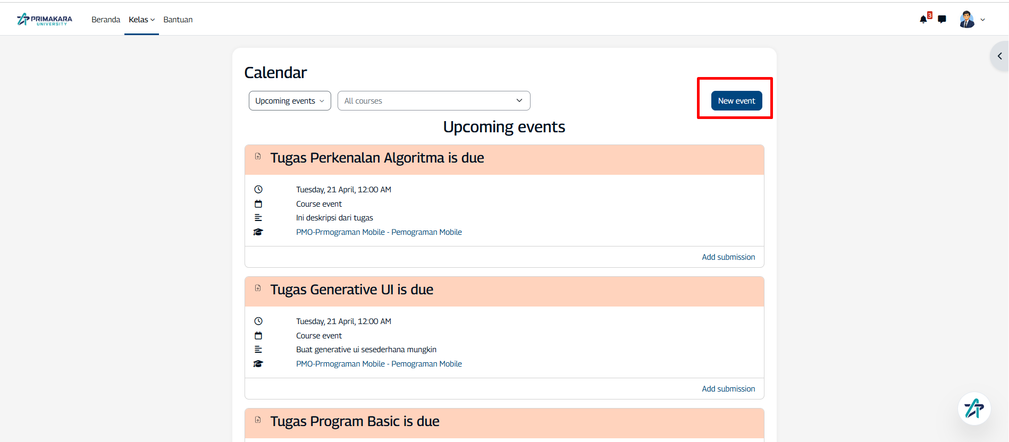
Task: Click the centered Upcoming events heading
Action: click(504, 127)
